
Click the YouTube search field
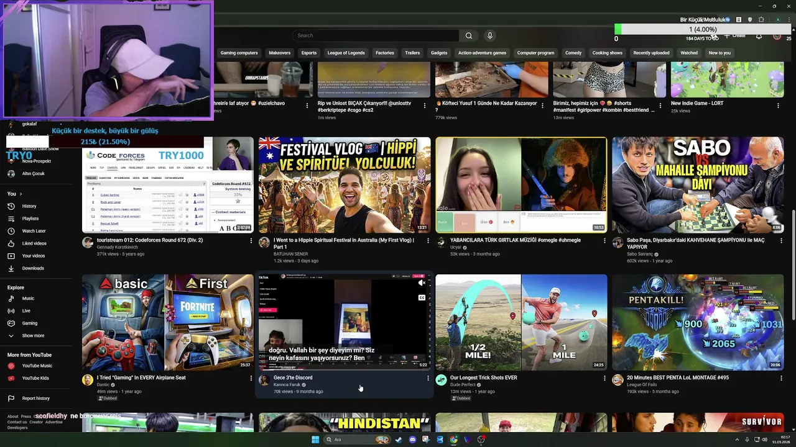click(x=376, y=35)
